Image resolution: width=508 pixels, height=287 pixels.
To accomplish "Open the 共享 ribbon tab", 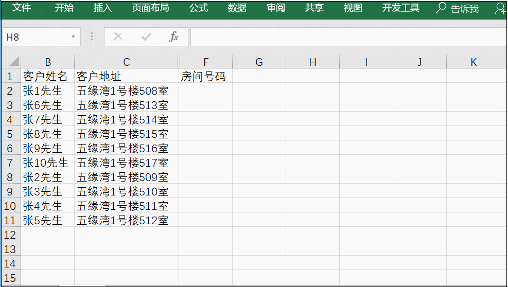I will (x=314, y=8).
